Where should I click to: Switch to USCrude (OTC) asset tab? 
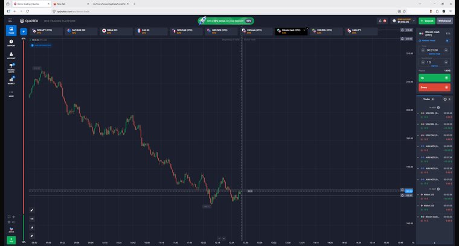(x=257, y=31)
